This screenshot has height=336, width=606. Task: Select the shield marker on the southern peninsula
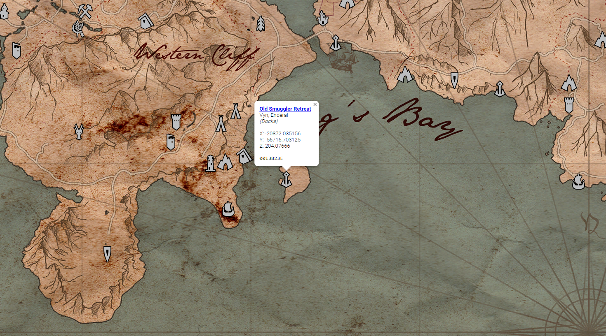point(107,254)
